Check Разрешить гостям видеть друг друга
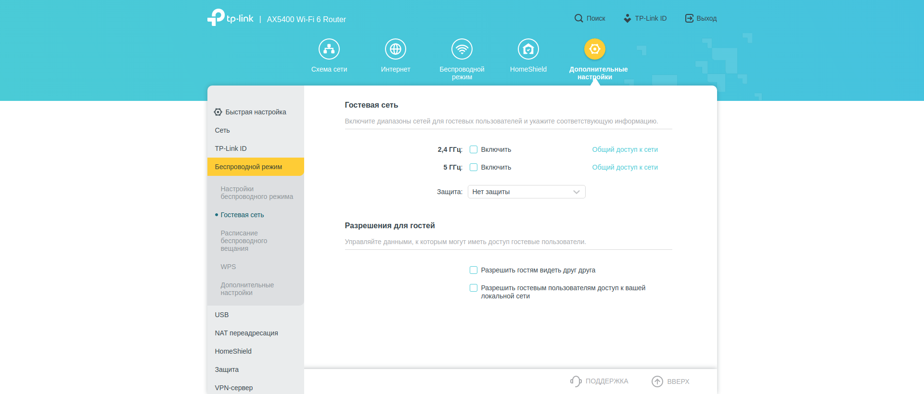924x394 pixels. [x=474, y=270]
